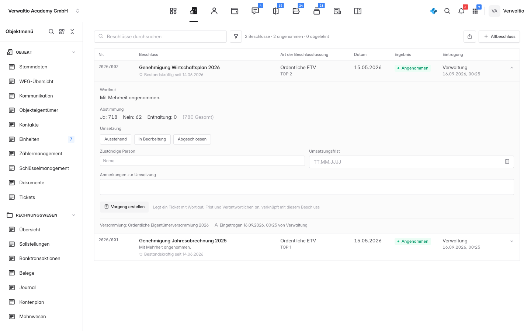Collapse the RECHNUNGSWESEN sidebar section
Image resolution: width=531 pixels, height=331 pixels.
[x=74, y=215]
